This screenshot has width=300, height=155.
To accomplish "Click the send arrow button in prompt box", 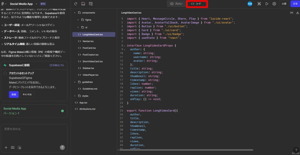I will coord(62,147).
